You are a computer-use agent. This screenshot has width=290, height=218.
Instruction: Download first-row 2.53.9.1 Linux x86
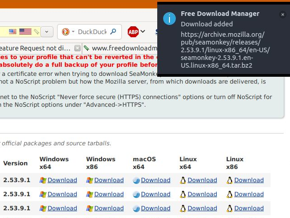click(249, 180)
